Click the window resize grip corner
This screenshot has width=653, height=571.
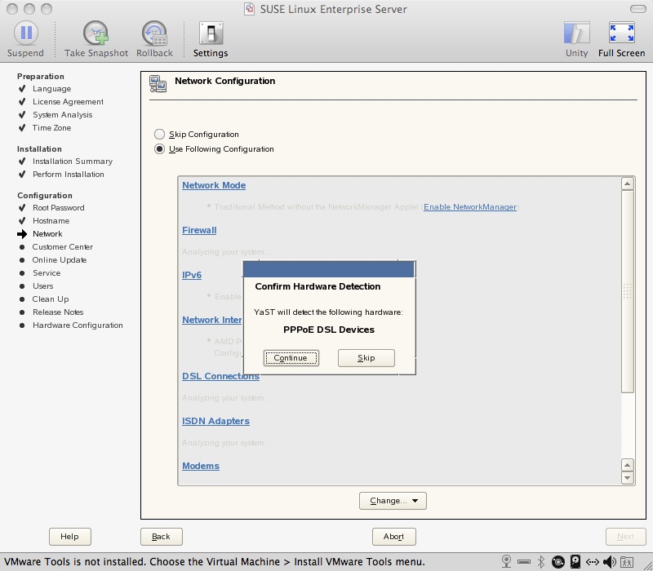tap(646, 564)
